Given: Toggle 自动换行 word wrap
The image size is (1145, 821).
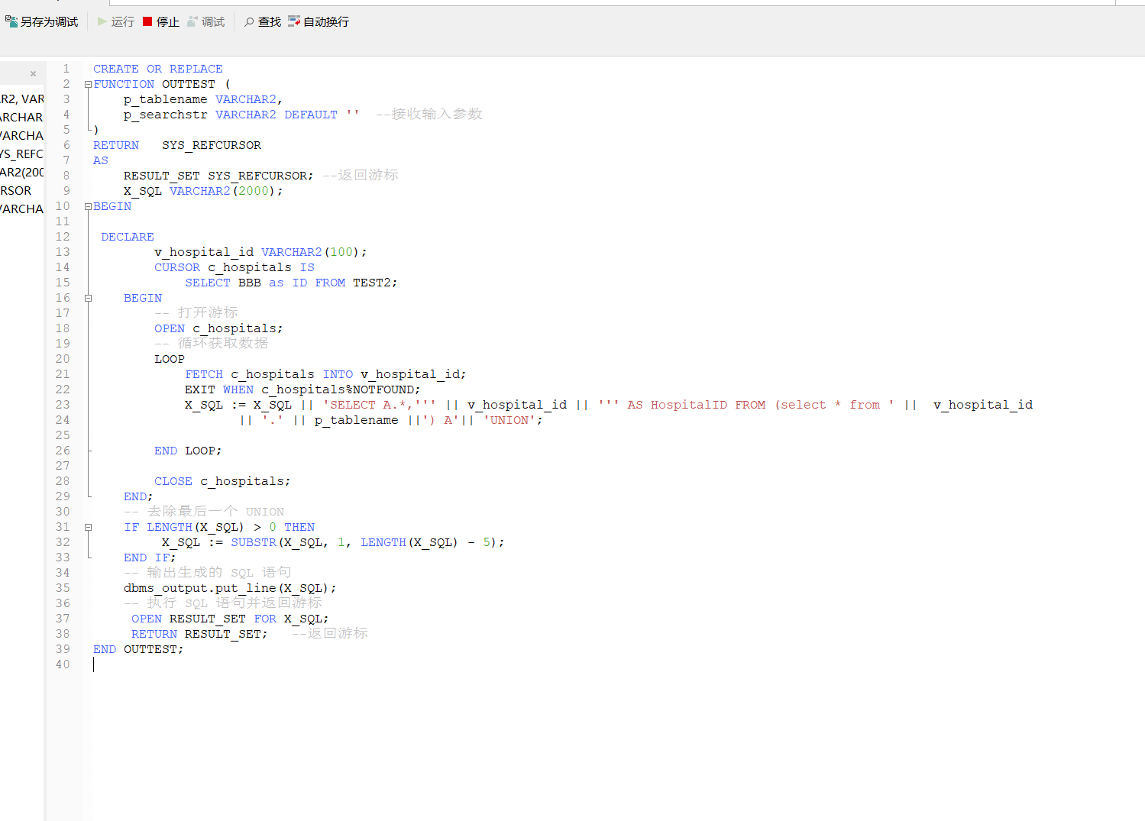Looking at the screenshot, I should click(x=319, y=22).
